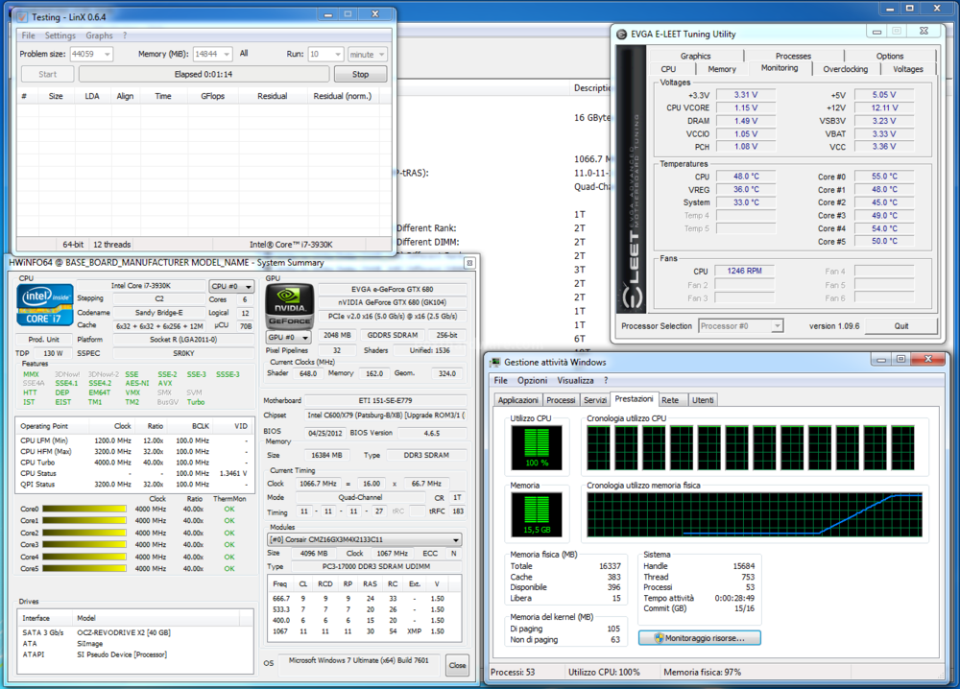Click the Core #0 55.0 °C field
The height and width of the screenshot is (689, 960).
tap(884, 177)
